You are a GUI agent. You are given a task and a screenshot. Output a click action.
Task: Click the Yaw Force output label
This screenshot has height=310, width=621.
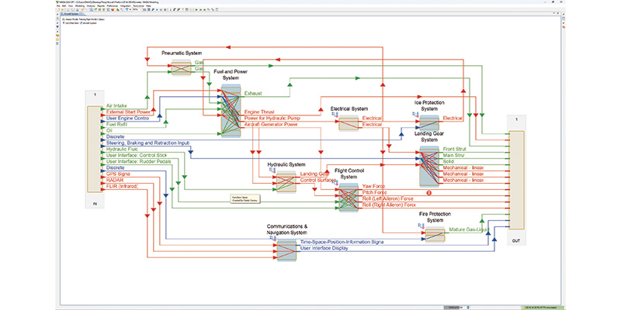373,186
